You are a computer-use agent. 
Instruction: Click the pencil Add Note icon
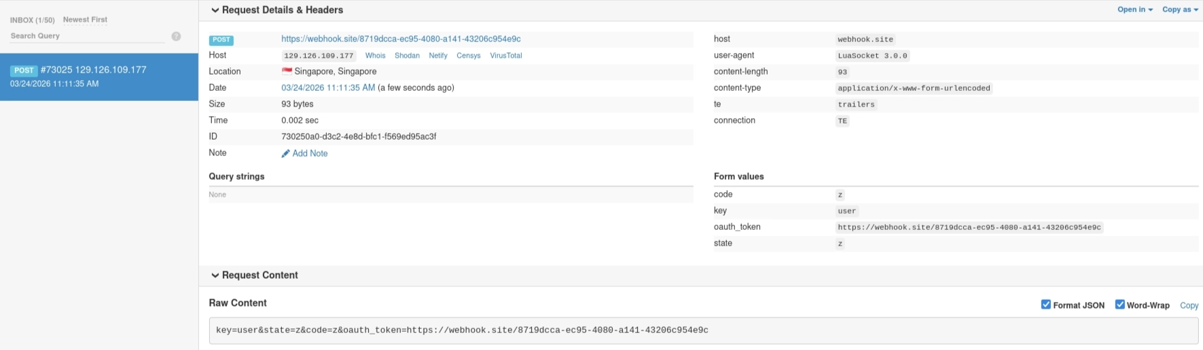285,153
